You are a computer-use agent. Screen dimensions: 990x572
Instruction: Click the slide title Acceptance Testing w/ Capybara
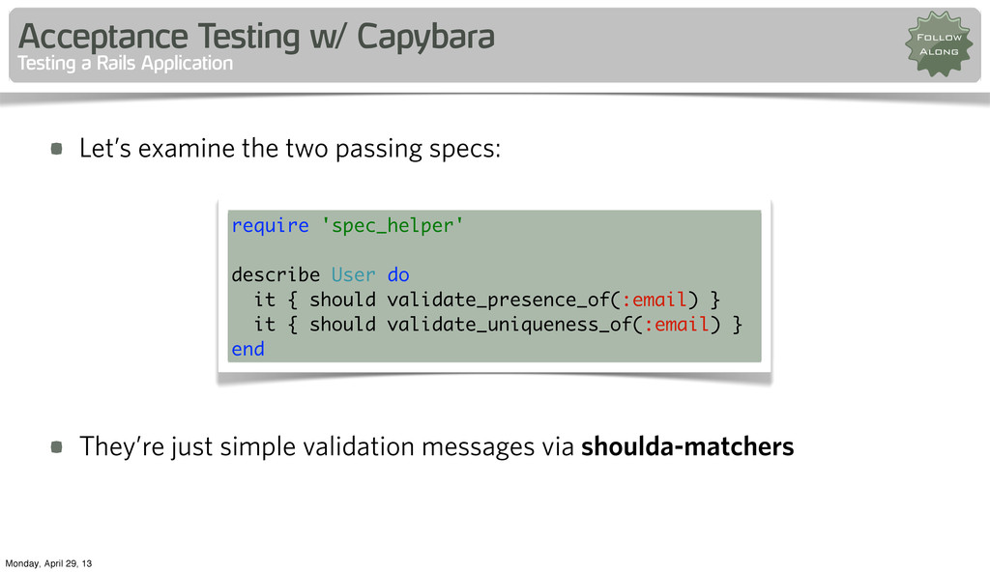256,36
